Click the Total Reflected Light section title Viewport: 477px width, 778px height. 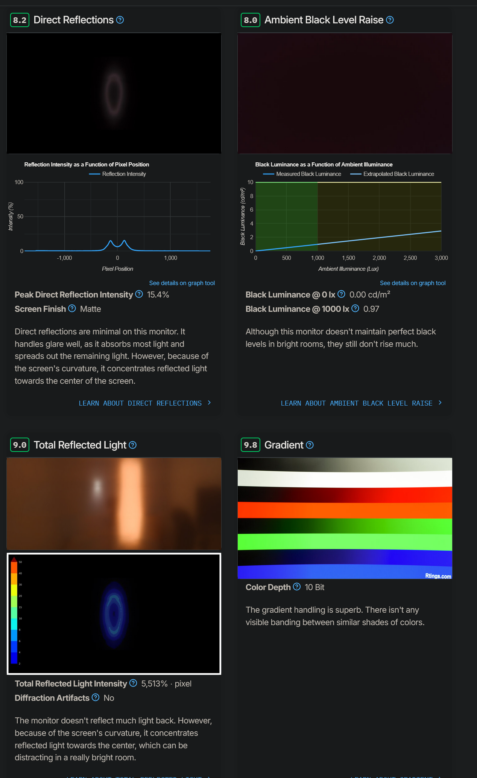[x=80, y=445]
